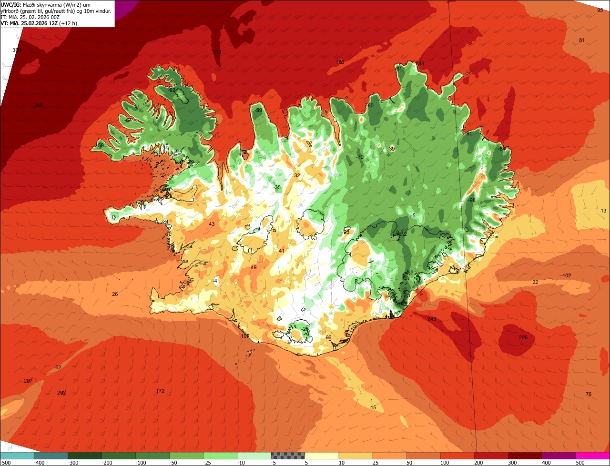
Task: Click the map value 66 in south Iceland
Action: click(328, 337)
